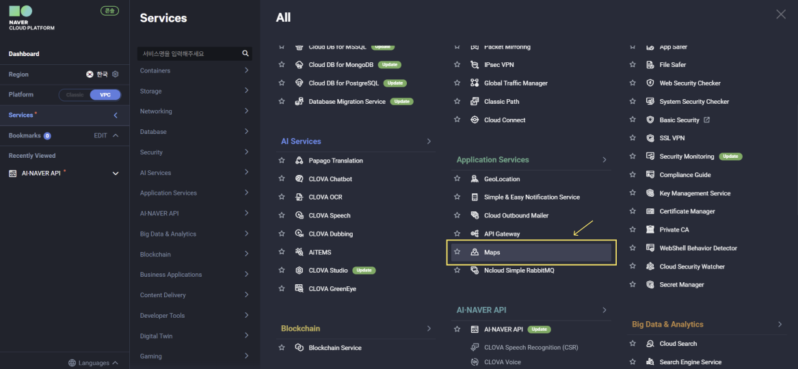The width and height of the screenshot is (798, 369).
Task: Open Compliance Guide service
Action: (685, 175)
